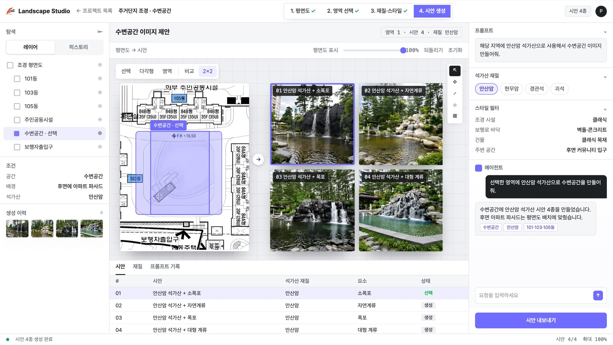Toggle the grid icon in the canvas toolbar
Screen dimensions: 613x345
coord(455,116)
